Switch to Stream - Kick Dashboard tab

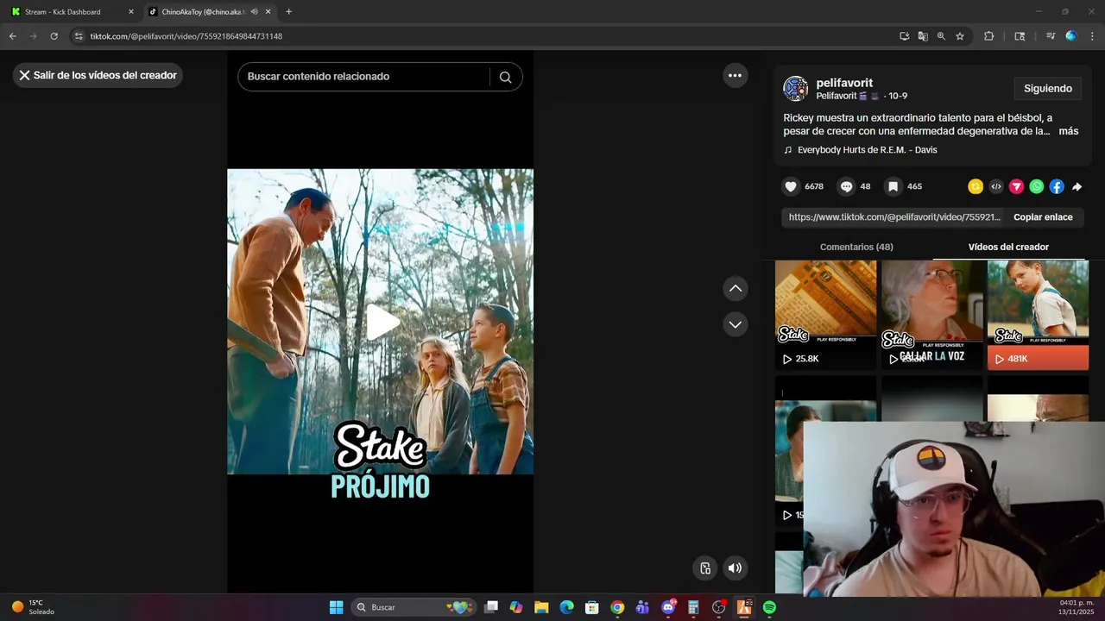pyautogui.click(x=72, y=12)
